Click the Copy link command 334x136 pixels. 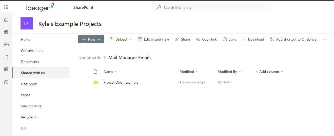[206, 39]
